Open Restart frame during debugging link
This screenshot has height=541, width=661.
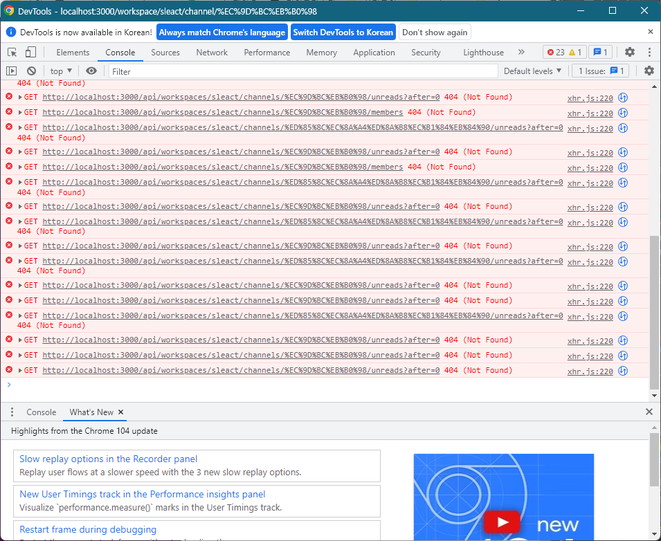click(x=88, y=530)
